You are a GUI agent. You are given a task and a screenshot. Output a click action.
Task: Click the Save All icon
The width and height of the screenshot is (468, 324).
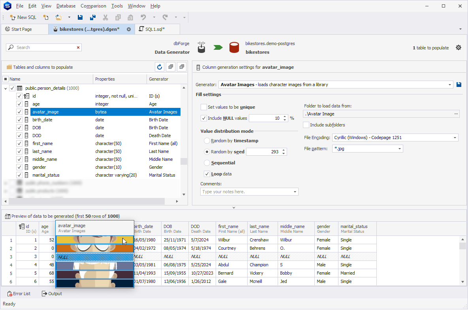coord(93,17)
